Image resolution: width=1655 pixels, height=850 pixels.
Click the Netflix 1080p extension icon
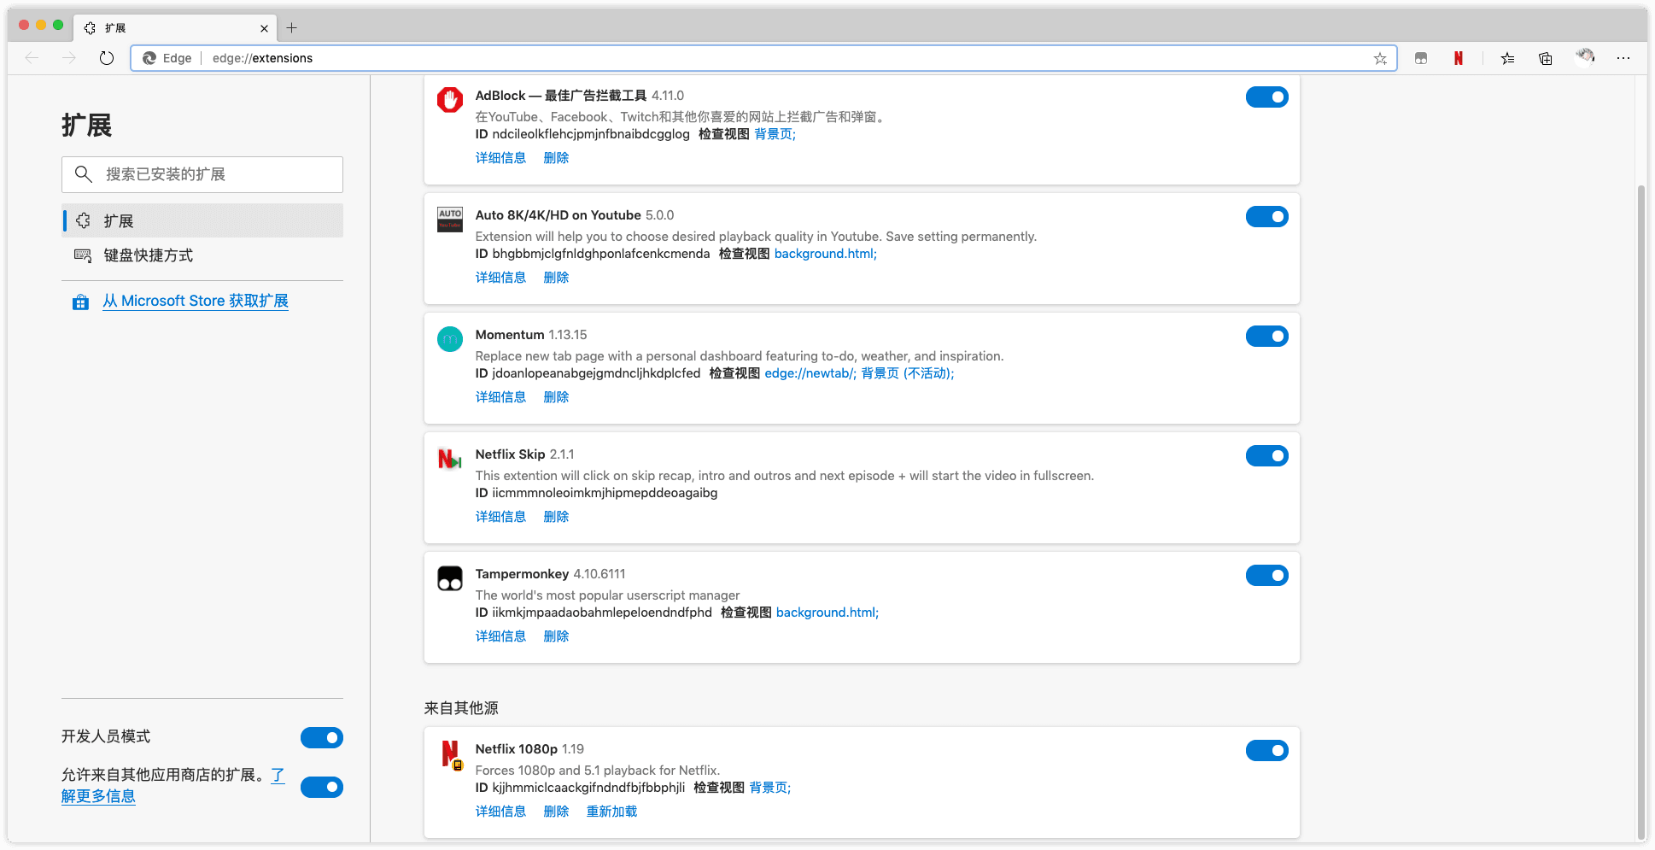tap(451, 754)
